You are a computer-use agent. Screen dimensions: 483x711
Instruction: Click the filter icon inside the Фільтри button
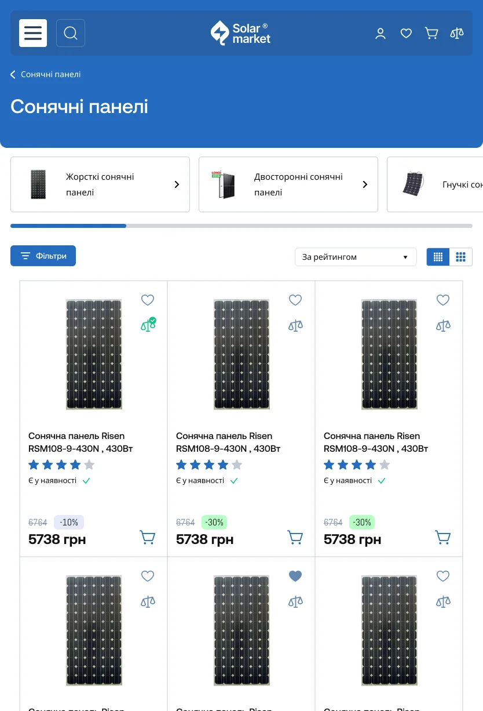tap(25, 256)
